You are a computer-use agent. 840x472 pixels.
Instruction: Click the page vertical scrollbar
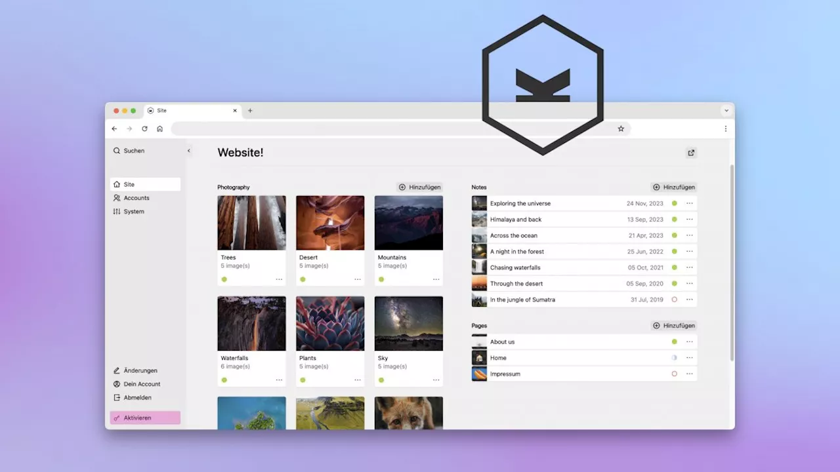(732, 262)
